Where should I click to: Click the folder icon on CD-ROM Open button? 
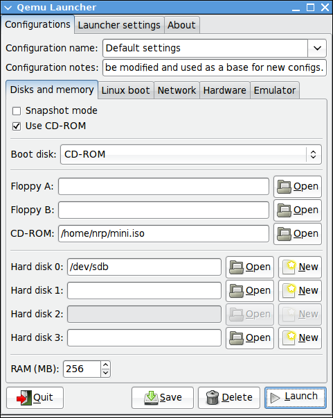click(284, 234)
